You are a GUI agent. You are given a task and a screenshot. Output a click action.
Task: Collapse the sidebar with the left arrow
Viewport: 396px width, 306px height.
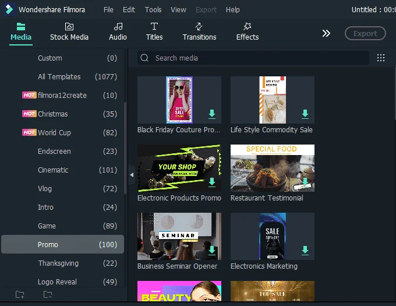(x=132, y=175)
